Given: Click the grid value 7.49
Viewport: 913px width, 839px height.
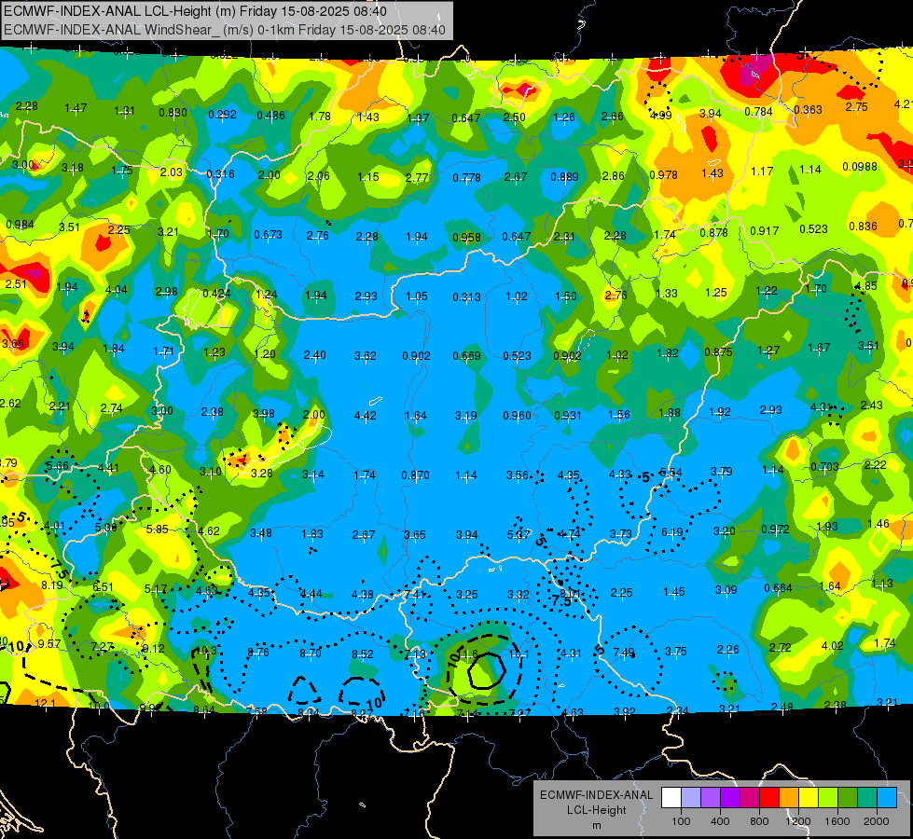Looking at the screenshot, I should 624,653.
